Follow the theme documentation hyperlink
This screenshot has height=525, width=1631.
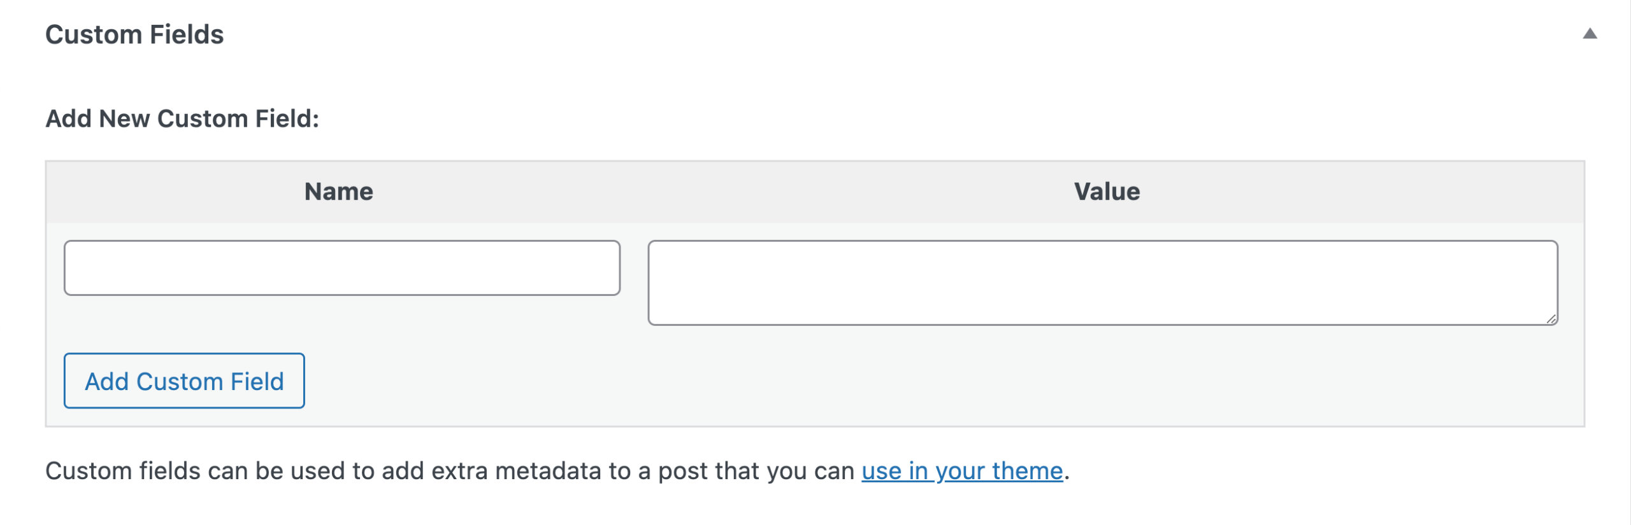click(961, 471)
